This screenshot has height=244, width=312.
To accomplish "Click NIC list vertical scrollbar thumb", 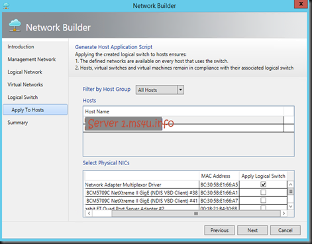I will coord(291,192).
